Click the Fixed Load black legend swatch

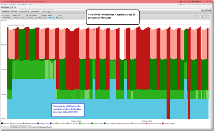pos(2,124)
